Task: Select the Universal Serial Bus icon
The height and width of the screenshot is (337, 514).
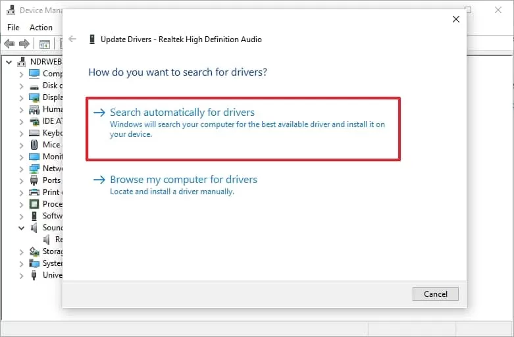Action: [34, 275]
